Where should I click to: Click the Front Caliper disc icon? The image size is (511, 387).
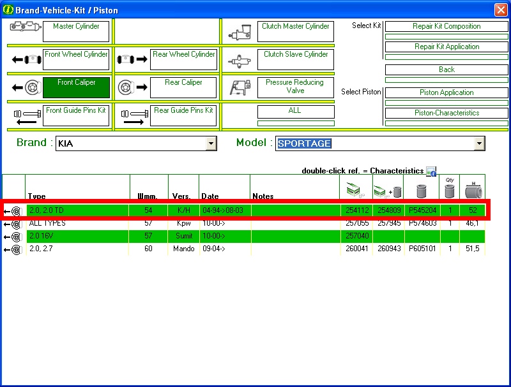[x=24, y=87]
